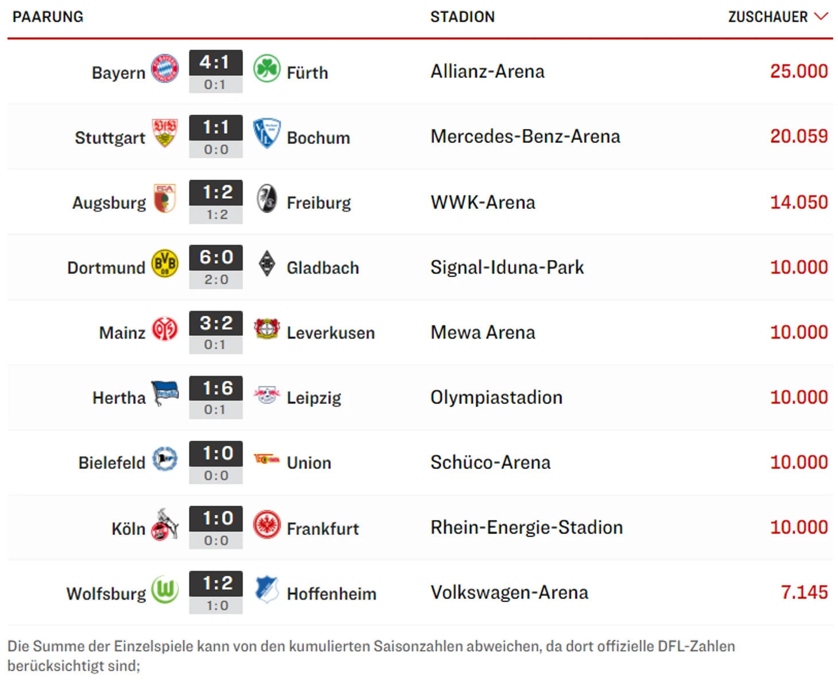Click the Wolfsburg green W logo
The image size is (838, 680).
[165, 589]
